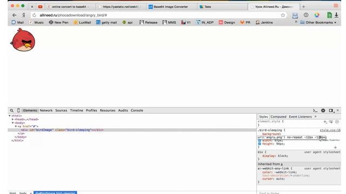Add a new style rule plus icon
346x194 pixels.
(x=325, y=122)
